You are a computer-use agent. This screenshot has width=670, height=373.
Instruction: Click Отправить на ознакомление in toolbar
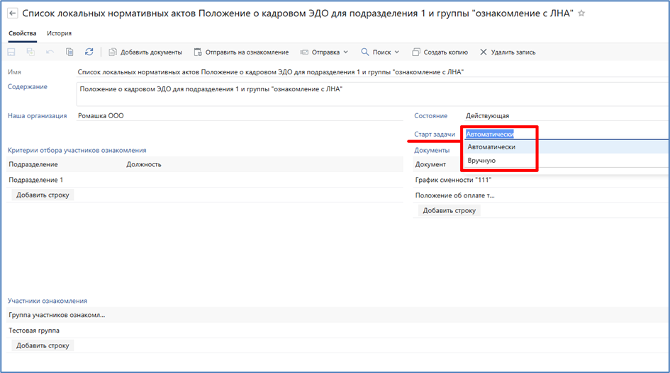click(x=241, y=52)
